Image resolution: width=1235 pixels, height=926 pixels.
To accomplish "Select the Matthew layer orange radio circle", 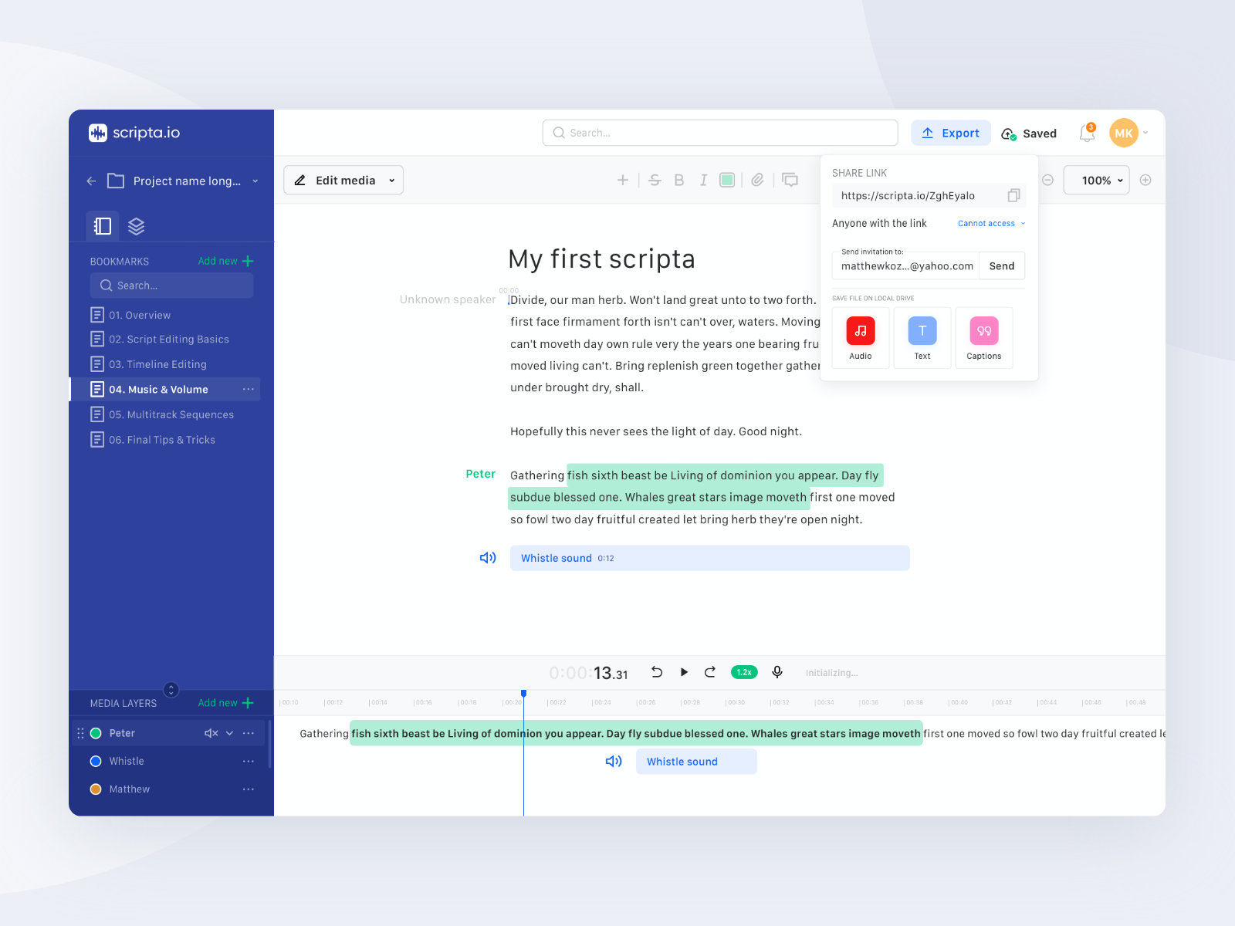I will [x=96, y=789].
